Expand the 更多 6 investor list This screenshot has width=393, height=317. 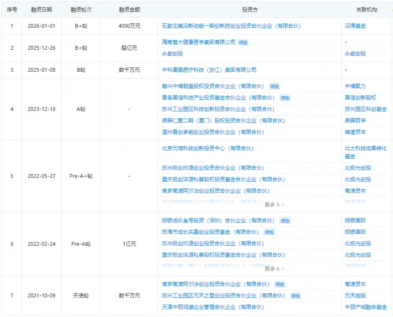point(275,269)
